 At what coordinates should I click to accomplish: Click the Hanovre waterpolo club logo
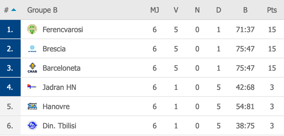[x=32, y=106]
